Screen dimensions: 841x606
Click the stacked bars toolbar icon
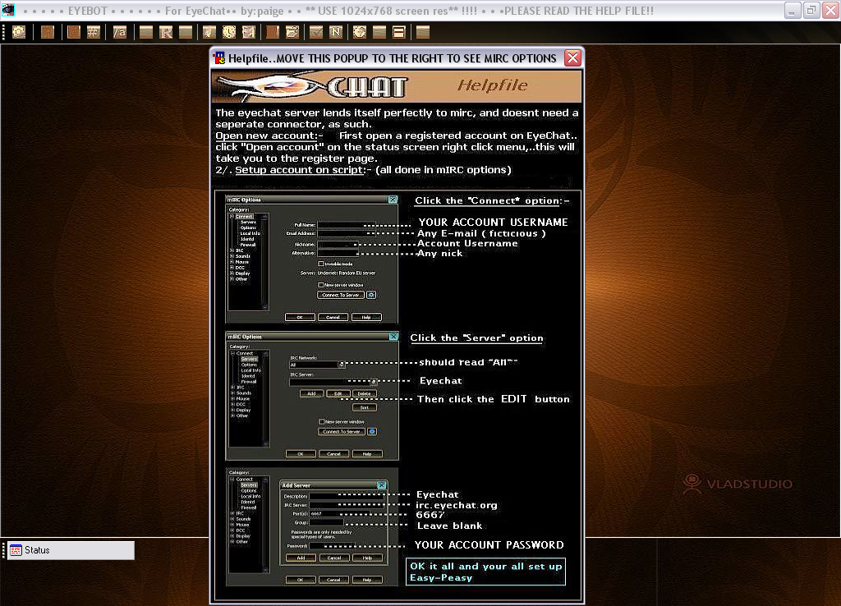click(x=398, y=32)
